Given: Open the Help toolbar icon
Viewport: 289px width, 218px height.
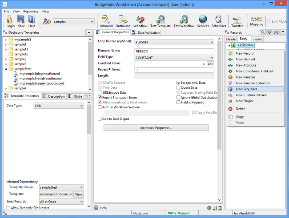Looking at the screenshot, I should pos(32,19).
